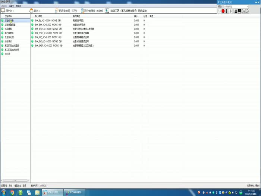Image resolution: width=261 pixels, height=196 pixels.
Task: Select 反应后处理 in process list
Action: (x=9, y=37)
